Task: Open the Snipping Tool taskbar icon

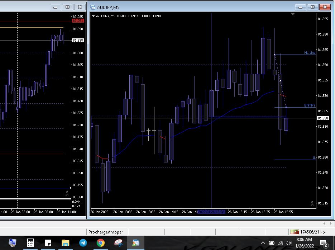Action: click(118, 243)
